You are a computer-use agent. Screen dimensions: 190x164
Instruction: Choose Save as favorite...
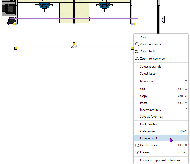pyautogui.click(x=161, y=117)
